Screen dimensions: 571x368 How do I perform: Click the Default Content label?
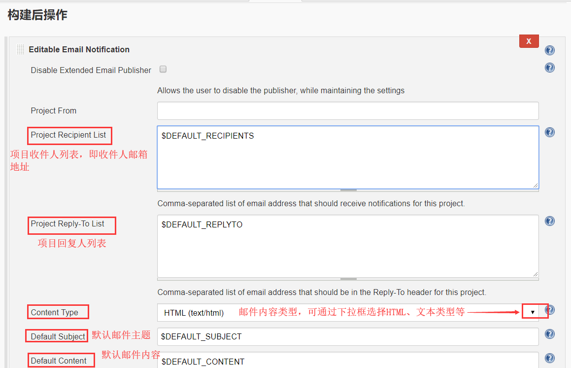[x=59, y=361]
